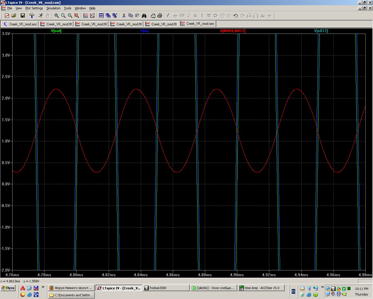Open the Simulation menu
Viewport: 373px width, 299px height.
tap(53, 8)
